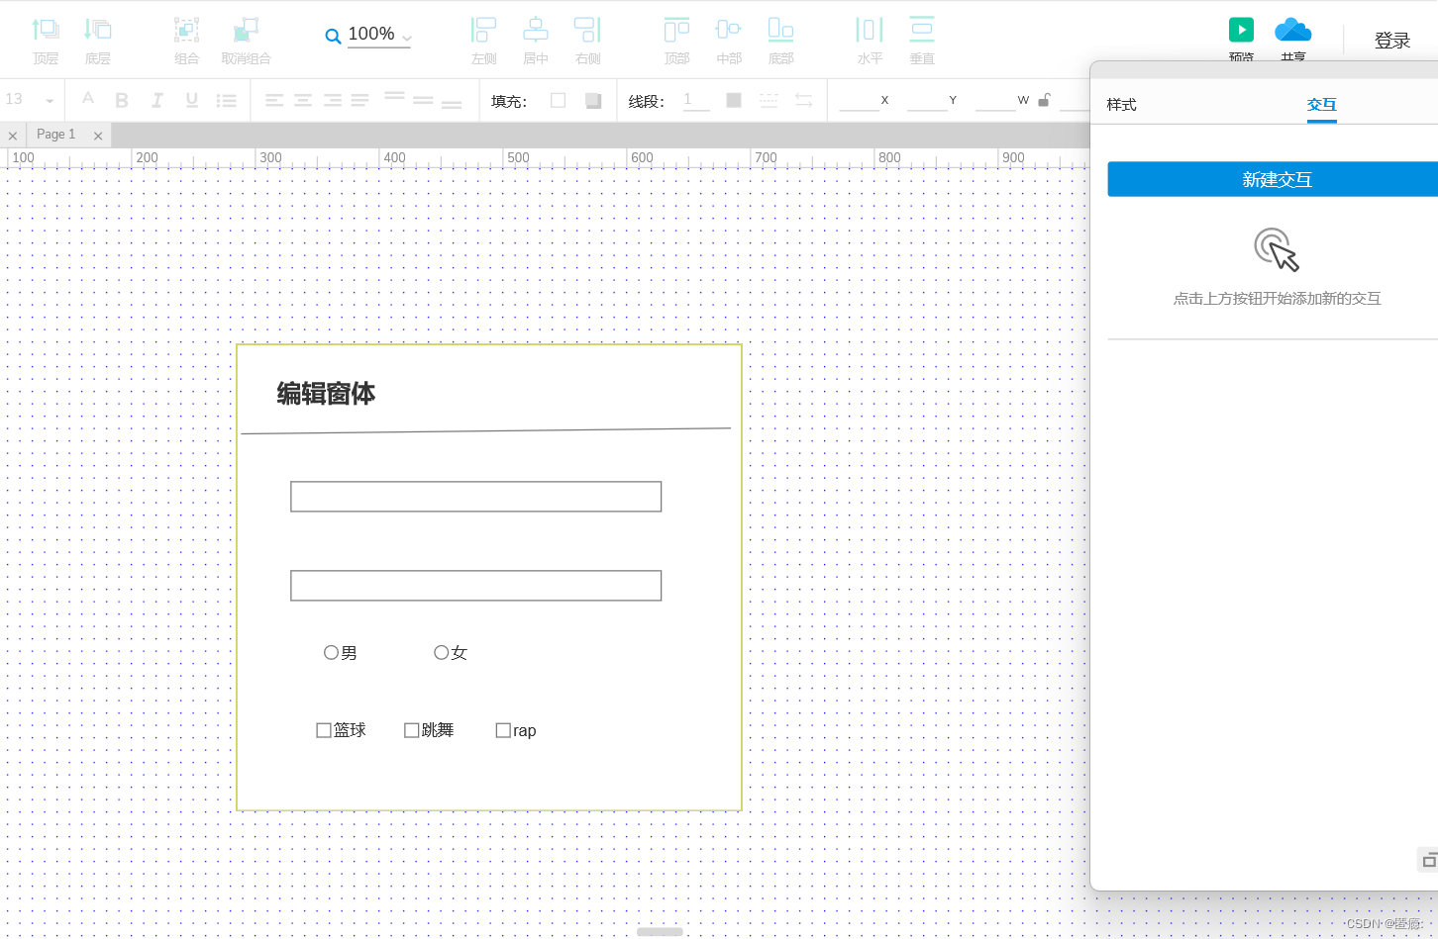The image size is (1438, 939).
Task: Toggle bold formatting
Action: [122, 100]
